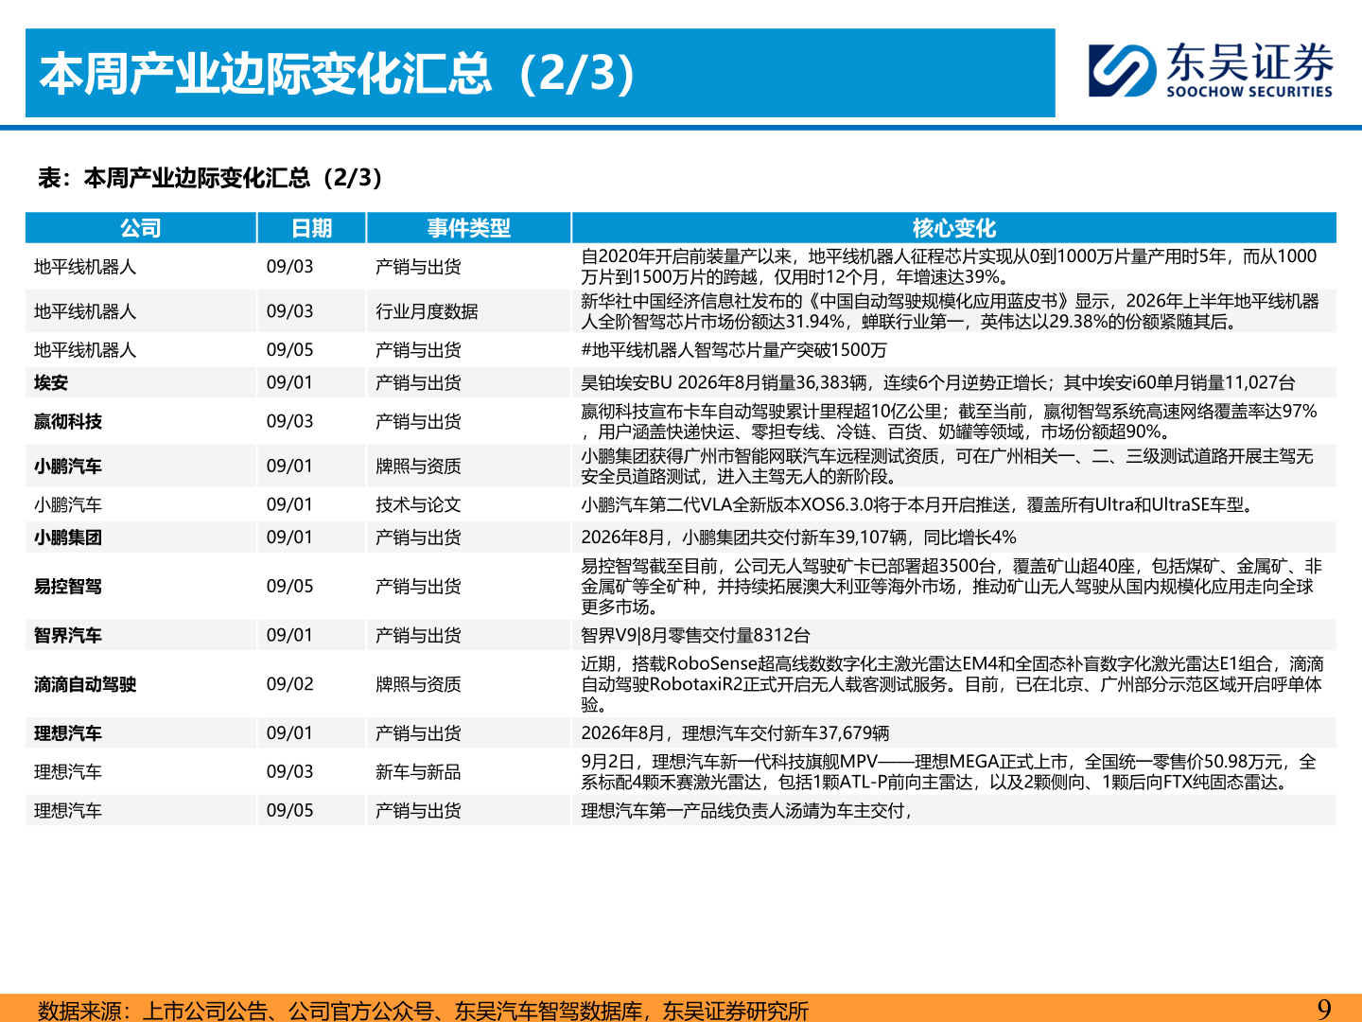Click the 公司 column header
The height and width of the screenshot is (1022, 1362).
[x=140, y=228]
